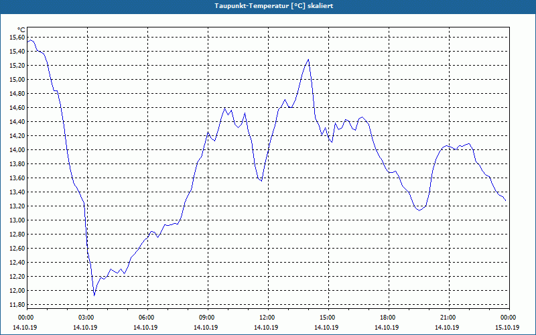Click the 12,40 y-axis label
Image resolution: width=536 pixels, height=335 pixels.
tap(17, 262)
